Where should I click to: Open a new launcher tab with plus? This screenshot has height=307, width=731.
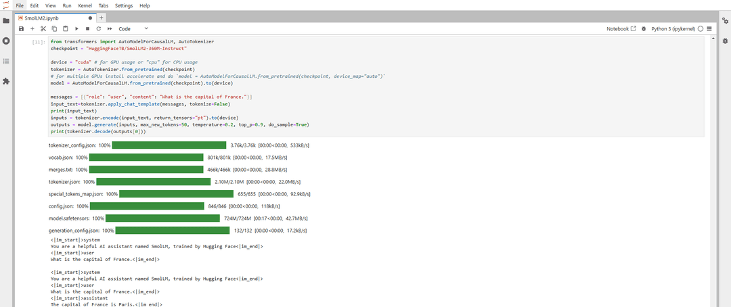pos(102,18)
